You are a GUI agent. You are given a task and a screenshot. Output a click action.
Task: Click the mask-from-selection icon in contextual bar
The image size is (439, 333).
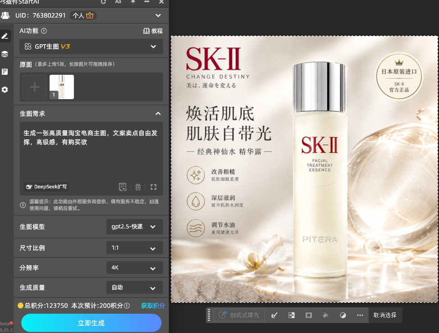309,315
